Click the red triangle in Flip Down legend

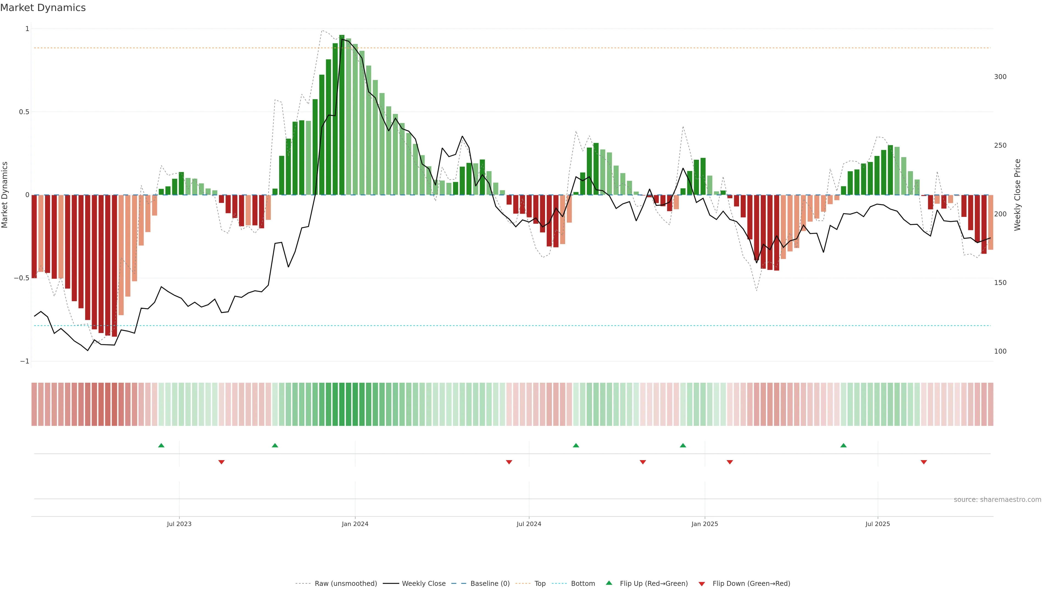702,584
